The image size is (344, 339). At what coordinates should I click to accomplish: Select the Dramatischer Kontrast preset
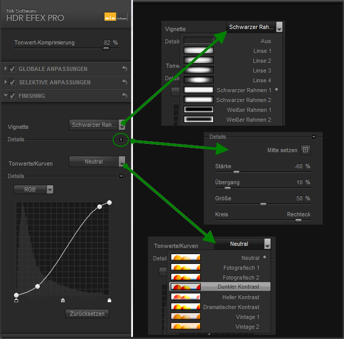(219, 307)
